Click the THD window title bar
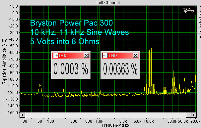Image resolution: width=201 pixels, height=128 pixels. click(120, 56)
